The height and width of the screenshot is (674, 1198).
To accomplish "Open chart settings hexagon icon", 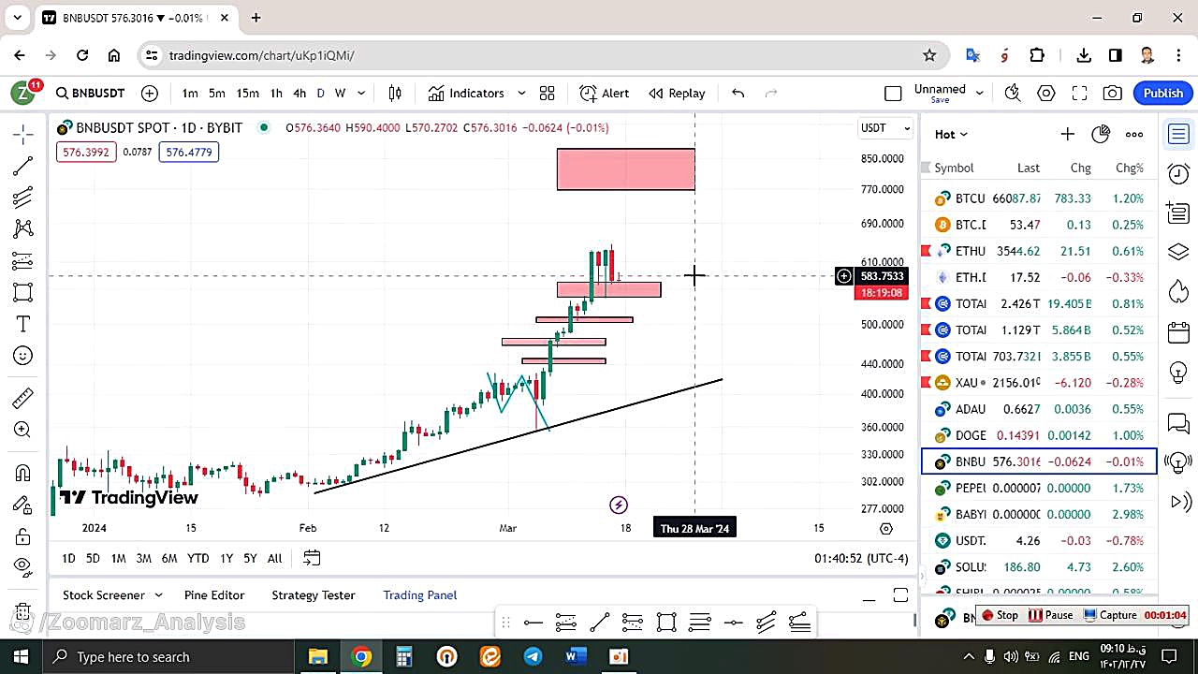I will (1046, 93).
